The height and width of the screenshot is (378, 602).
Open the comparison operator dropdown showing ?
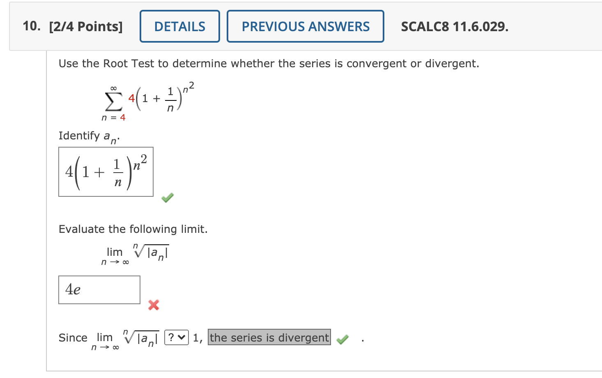click(x=176, y=337)
